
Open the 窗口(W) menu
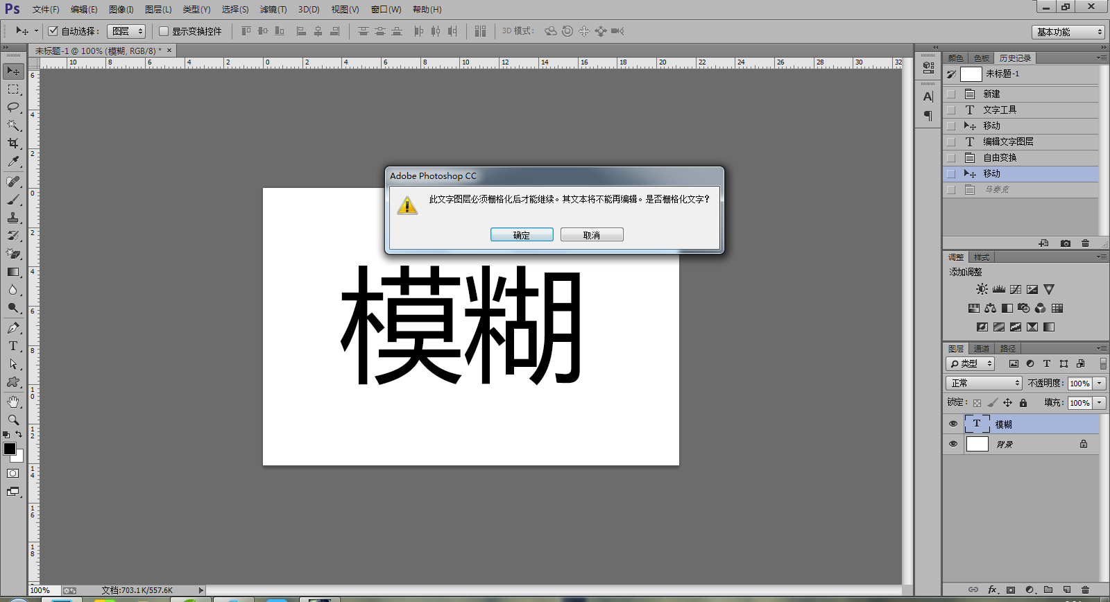[386, 10]
